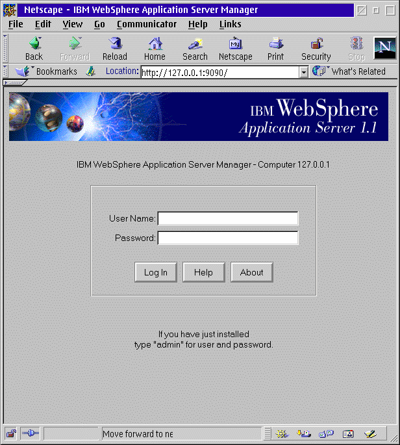Expand the Location URL history dropdown

(x=303, y=72)
